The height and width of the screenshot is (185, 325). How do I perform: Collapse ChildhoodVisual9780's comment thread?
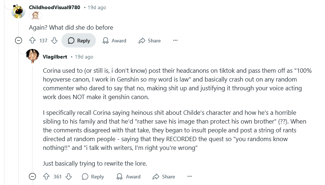click(x=18, y=41)
